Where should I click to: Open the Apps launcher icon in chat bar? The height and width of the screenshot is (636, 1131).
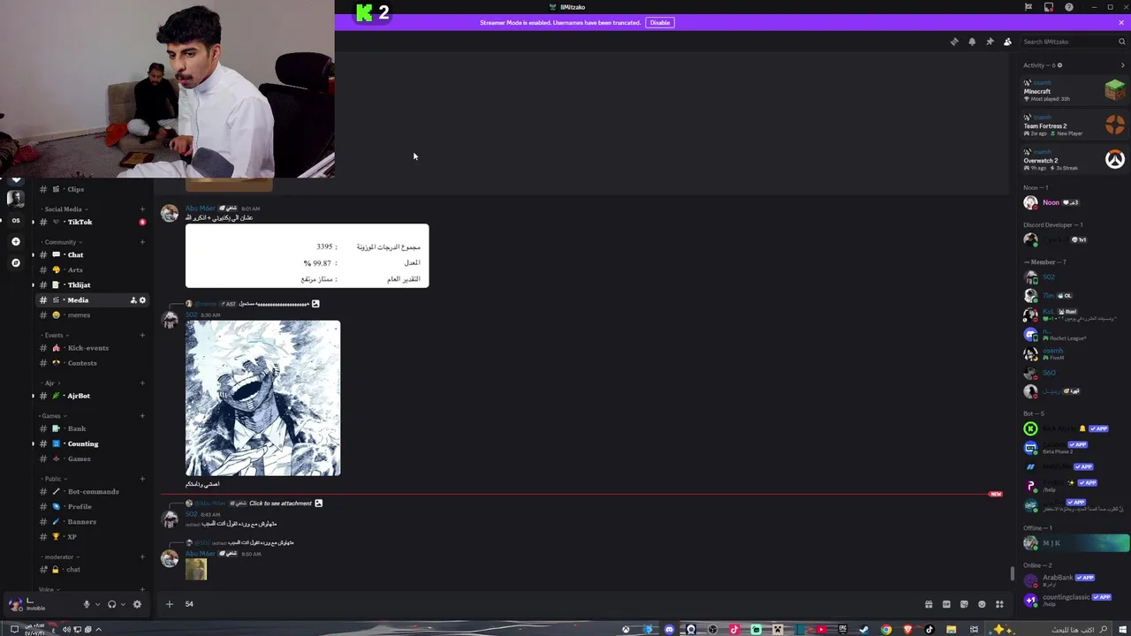999,604
